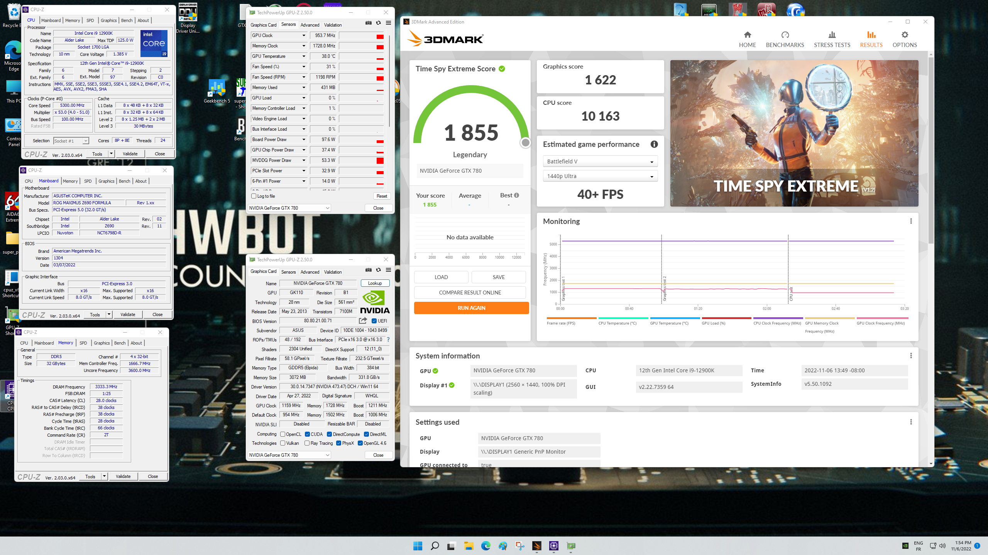Click Reset button in GPU-Z Sensors

click(x=382, y=196)
